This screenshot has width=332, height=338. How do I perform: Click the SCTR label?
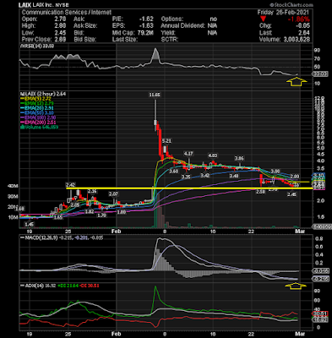click(x=170, y=40)
